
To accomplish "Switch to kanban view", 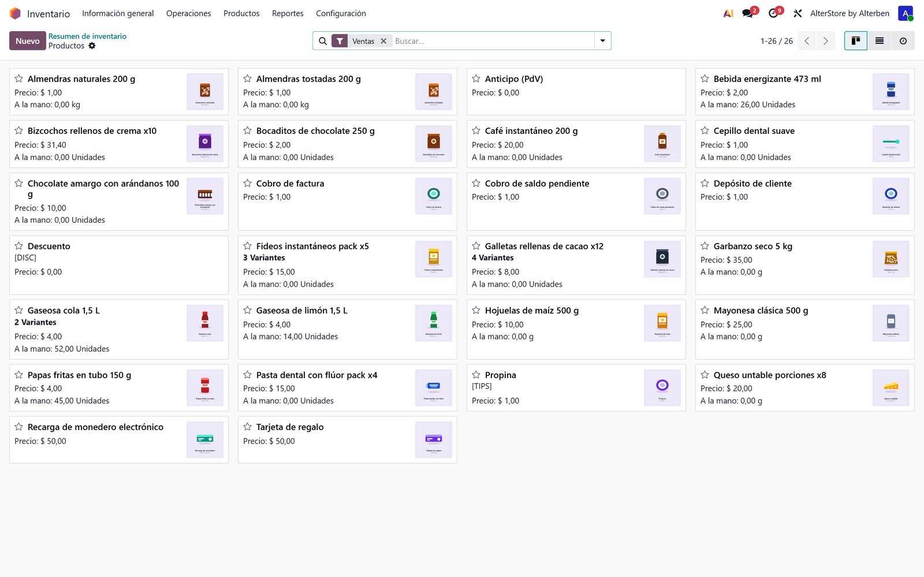I will click(856, 41).
